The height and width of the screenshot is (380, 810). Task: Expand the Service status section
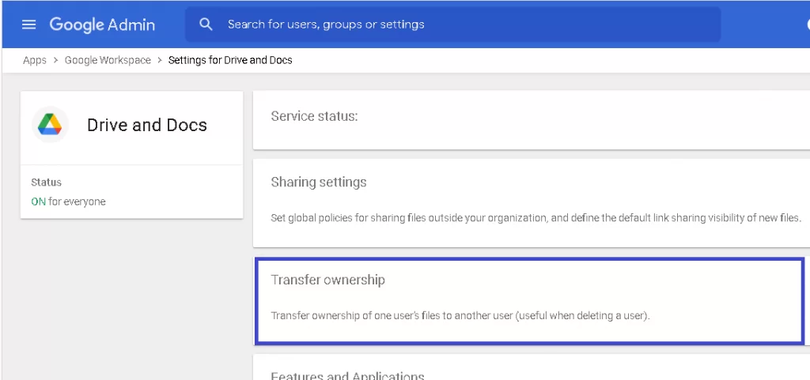click(x=315, y=117)
